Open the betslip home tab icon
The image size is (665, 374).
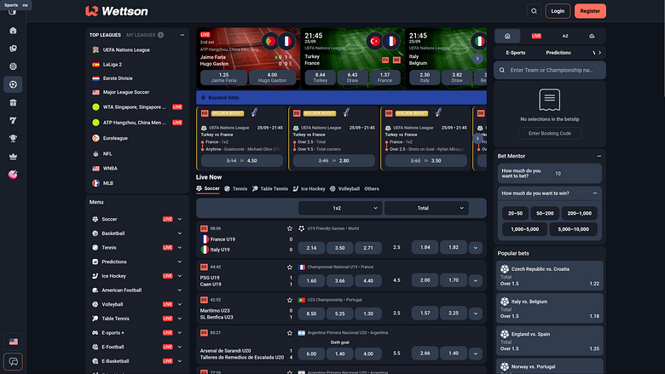pyautogui.click(x=507, y=36)
